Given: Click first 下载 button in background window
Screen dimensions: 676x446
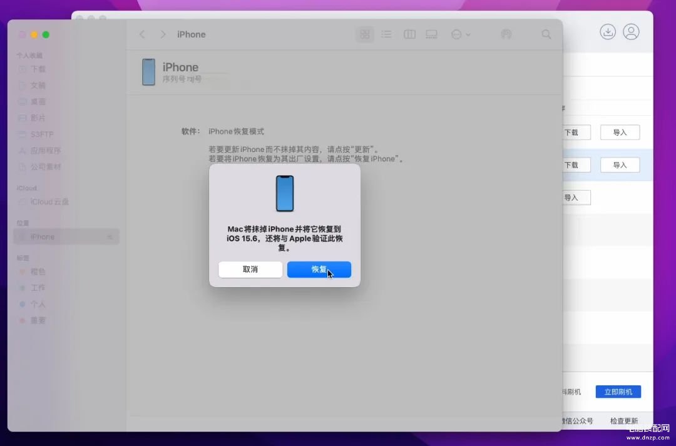Looking at the screenshot, I should (x=576, y=132).
